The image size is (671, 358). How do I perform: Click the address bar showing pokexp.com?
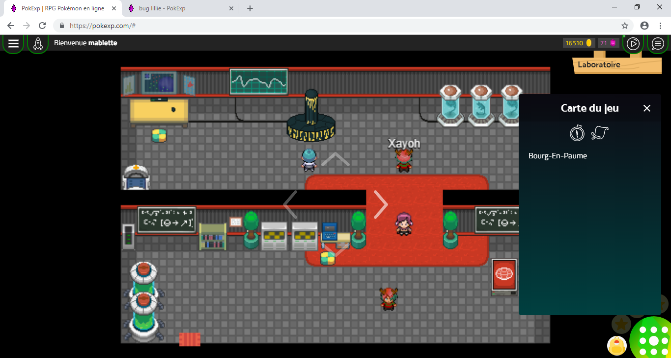(343, 26)
